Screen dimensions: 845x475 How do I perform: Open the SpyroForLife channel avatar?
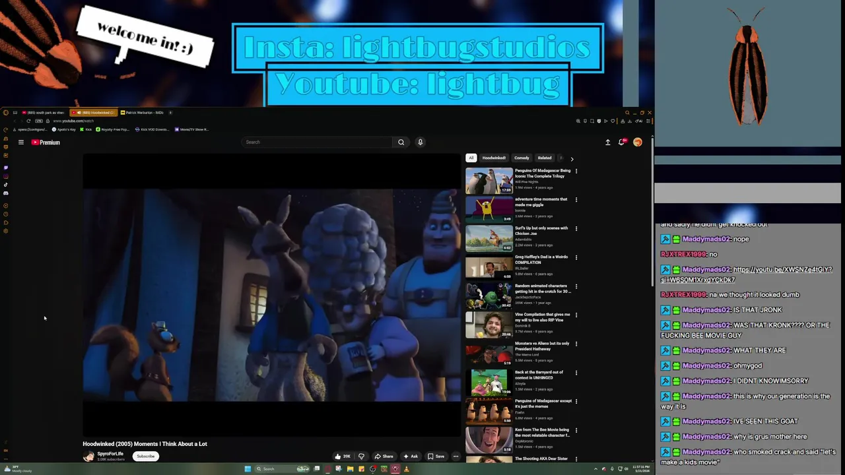[88, 456]
